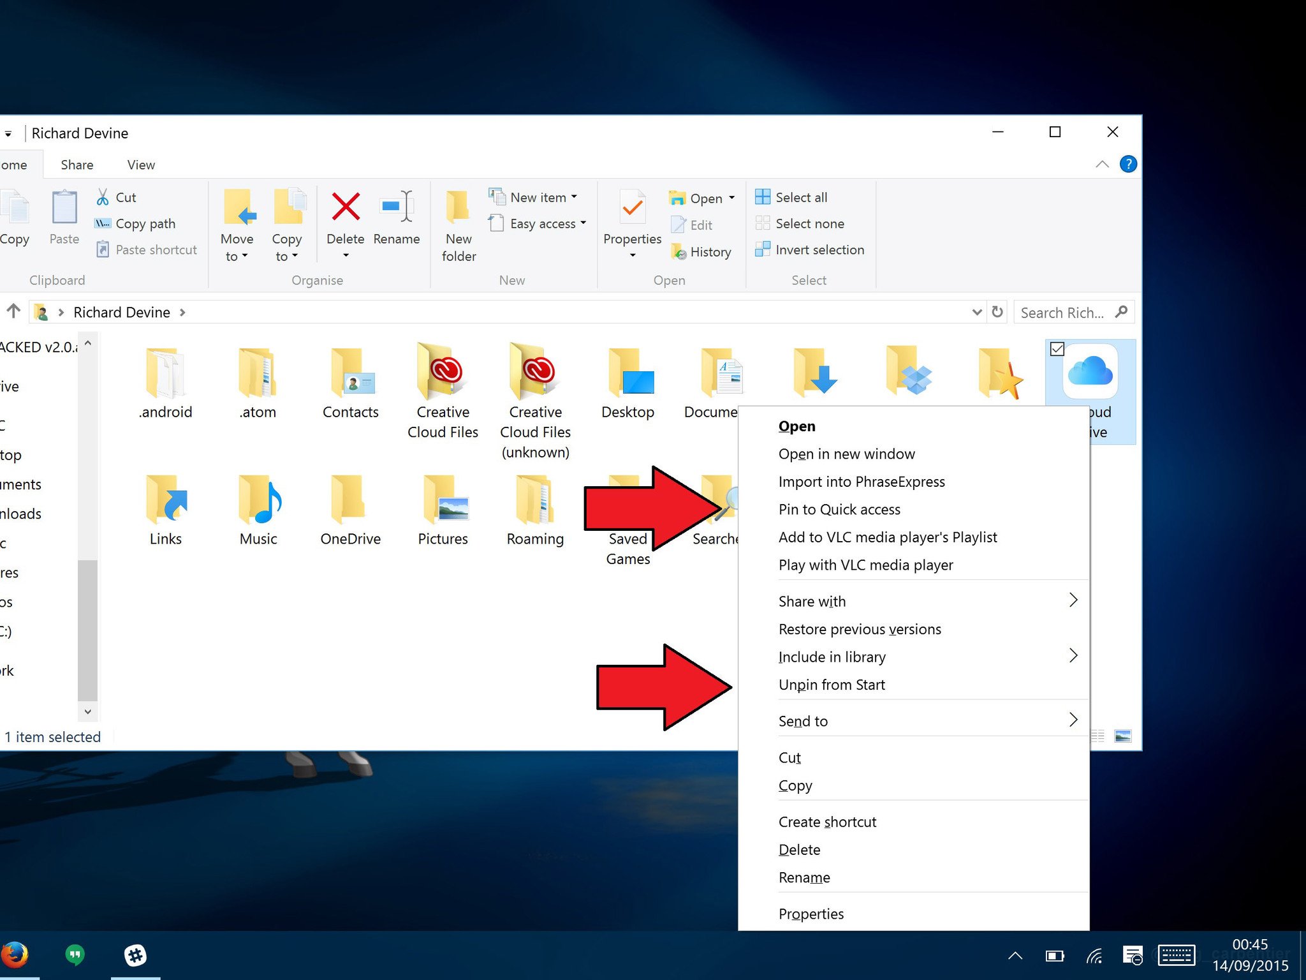Image resolution: width=1306 pixels, height=980 pixels.
Task: Select Unpin from Start menu entry
Action: (831, 685)
